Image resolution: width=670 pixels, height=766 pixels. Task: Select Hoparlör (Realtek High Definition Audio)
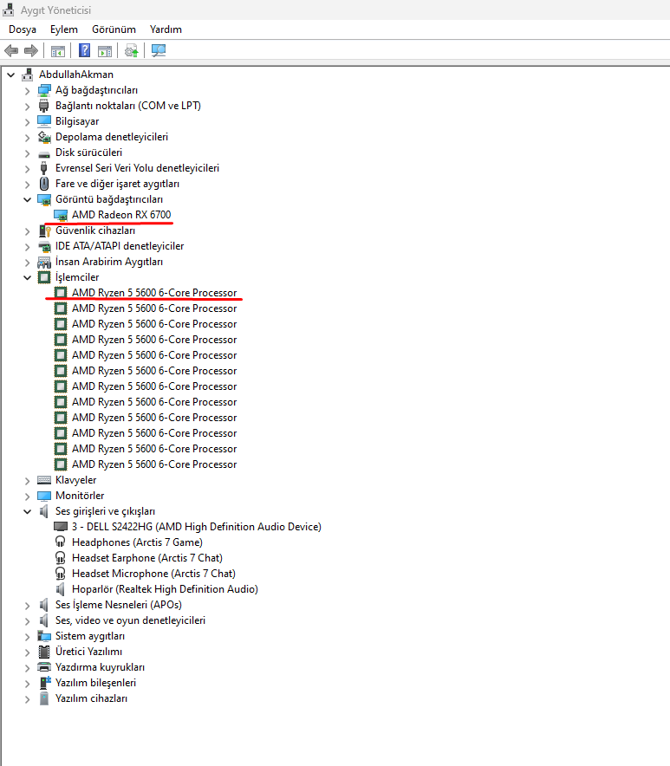tap(165, 589)
